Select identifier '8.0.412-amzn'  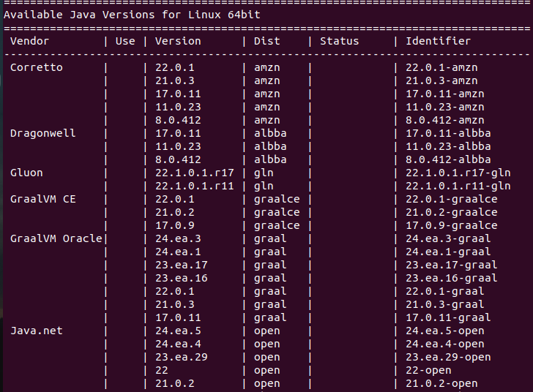tap(445, 120)
